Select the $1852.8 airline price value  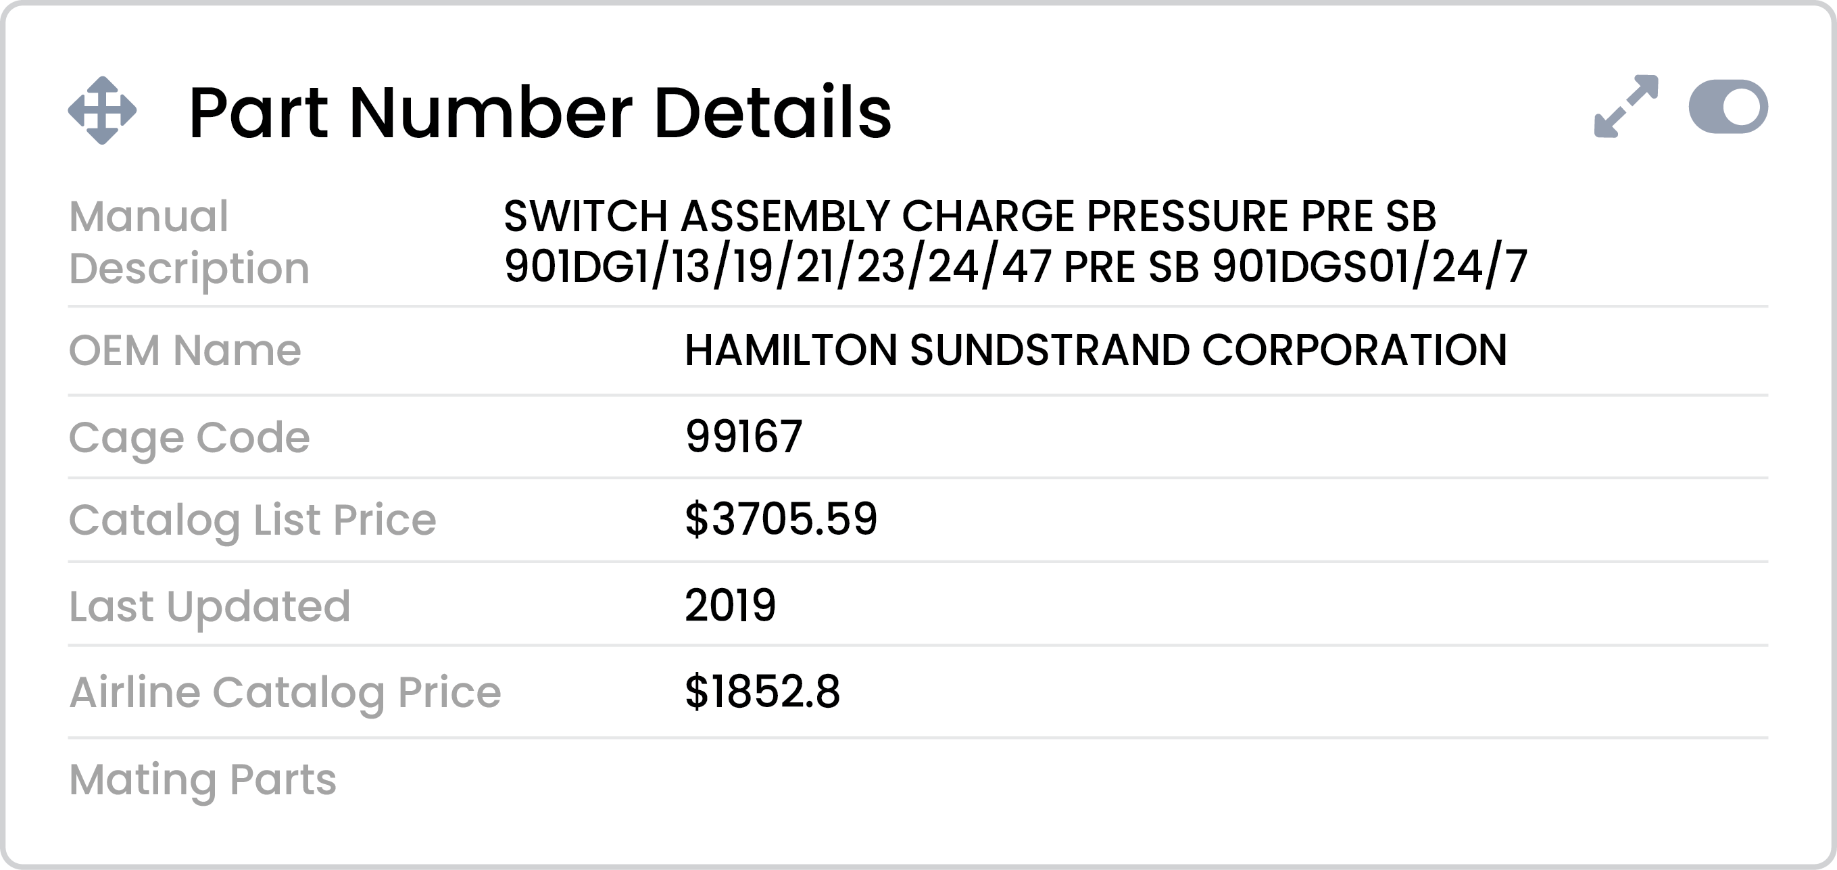pos(762,692)
